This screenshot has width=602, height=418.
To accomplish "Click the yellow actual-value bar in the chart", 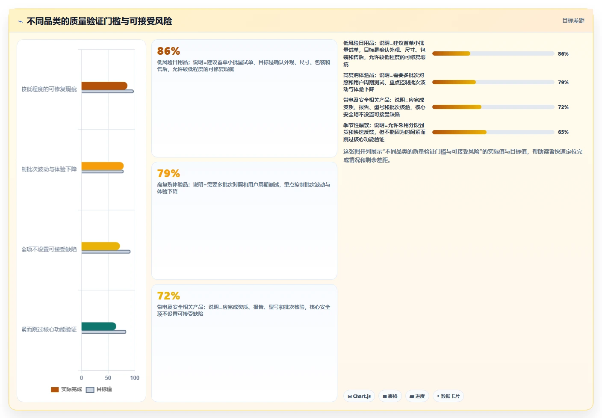I will (100, 246).
